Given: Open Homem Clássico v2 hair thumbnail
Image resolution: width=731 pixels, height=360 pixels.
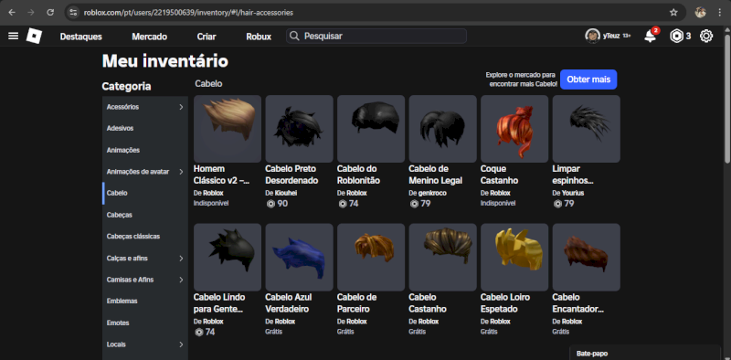Looking at the screenshot, I should 228,129.
